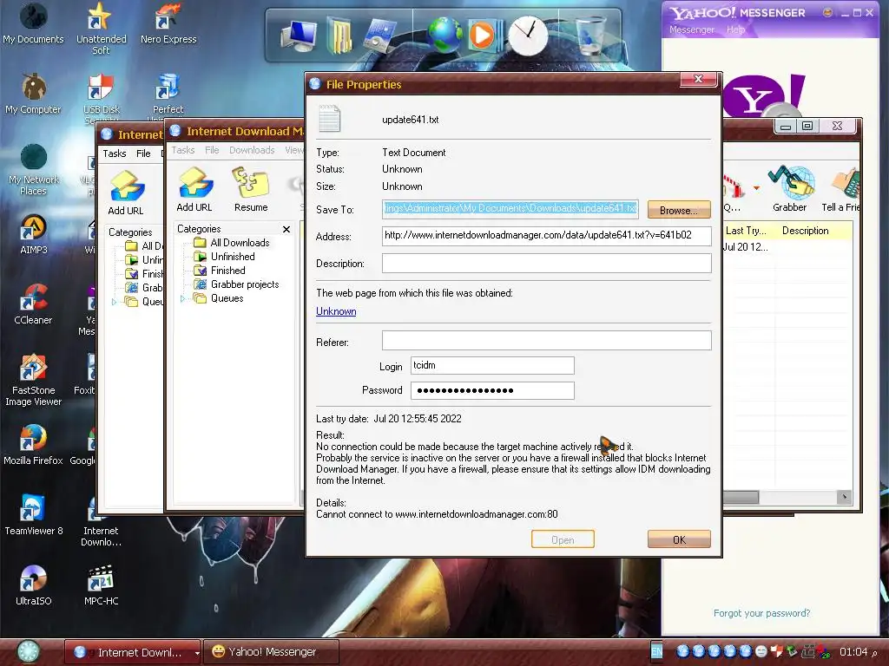Open Tasks menu in back IDM window
This screenshot has width=889, height=666.
115,153
